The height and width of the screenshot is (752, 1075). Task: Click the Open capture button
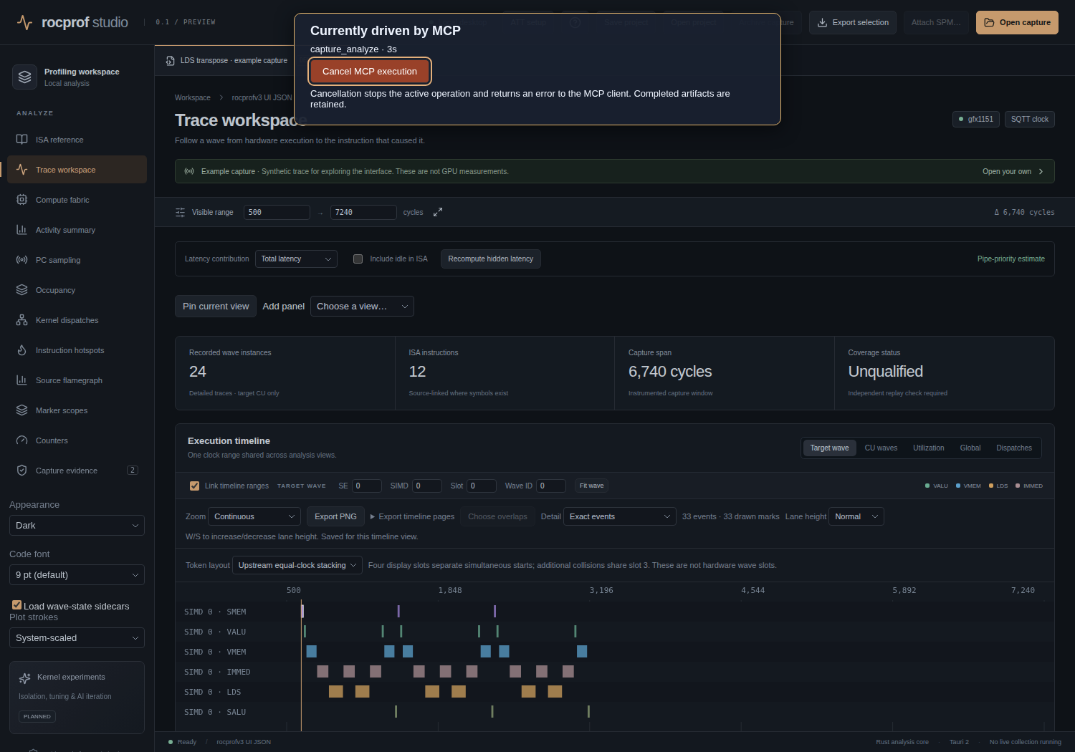coord(1017,22)
